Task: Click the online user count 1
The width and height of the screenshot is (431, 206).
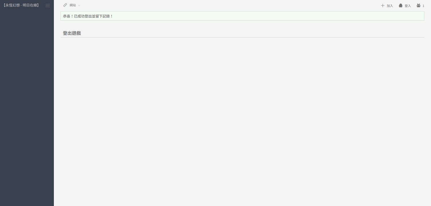Action: point(423,6)
